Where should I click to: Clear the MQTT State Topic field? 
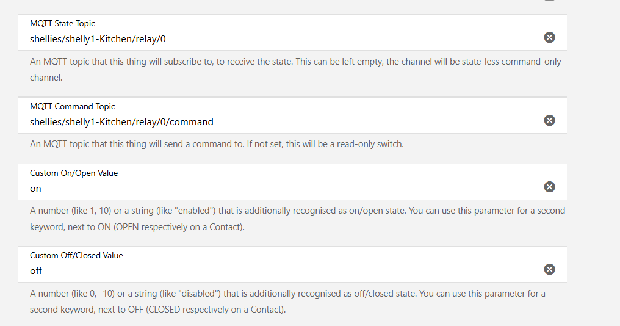pyautogui.click(x=549, y=37)
